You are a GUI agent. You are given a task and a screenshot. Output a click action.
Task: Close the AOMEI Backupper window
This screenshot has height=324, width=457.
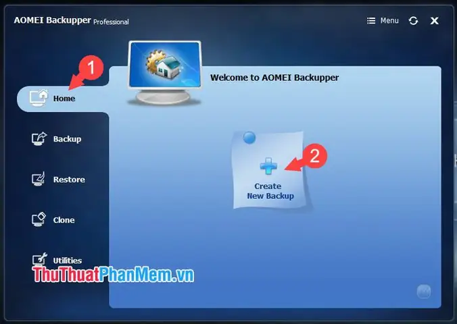[434, 21]
